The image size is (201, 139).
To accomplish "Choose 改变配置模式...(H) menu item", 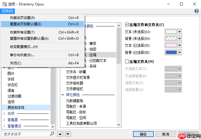I will point(42,47).
